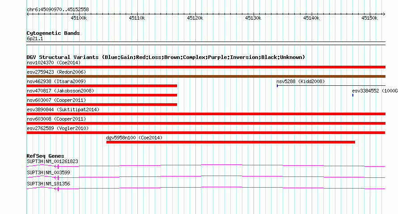This screenshot has height=214, width=398.
Task: Click the right arrowhead of the coordinate ruler
Action: 384,14
